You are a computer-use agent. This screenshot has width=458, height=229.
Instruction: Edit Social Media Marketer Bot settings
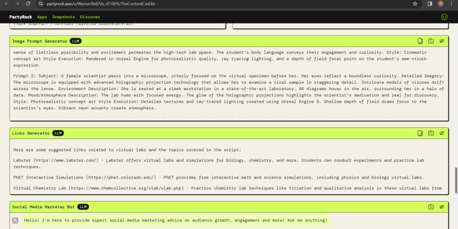(442, 207)
